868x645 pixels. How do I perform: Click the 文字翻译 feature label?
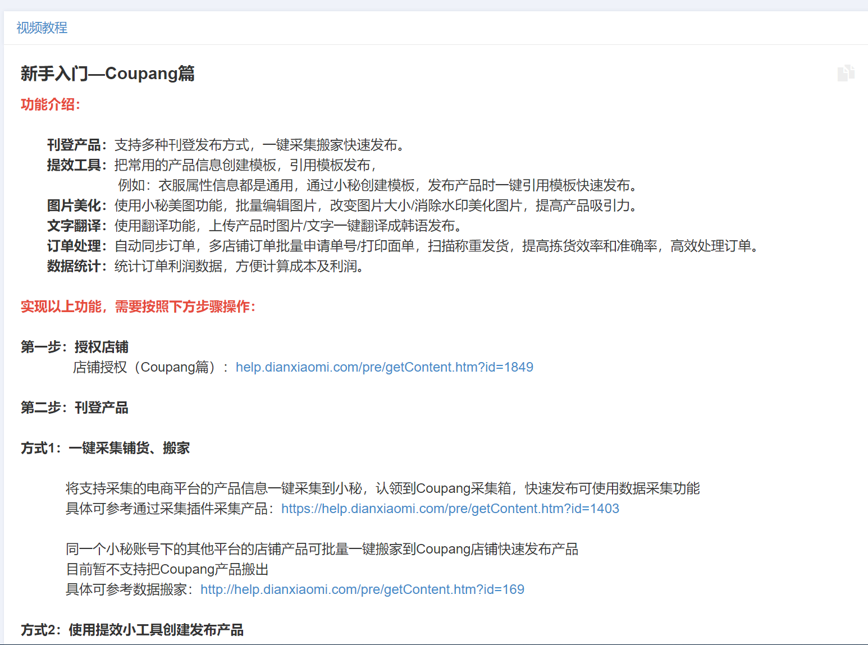click(x=77, y=226)
